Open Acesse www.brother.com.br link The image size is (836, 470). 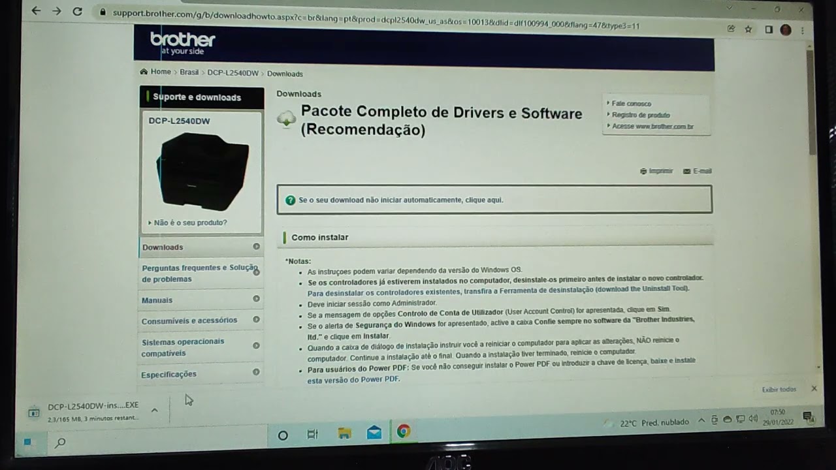pyautogui.click(x=652, y=126)
